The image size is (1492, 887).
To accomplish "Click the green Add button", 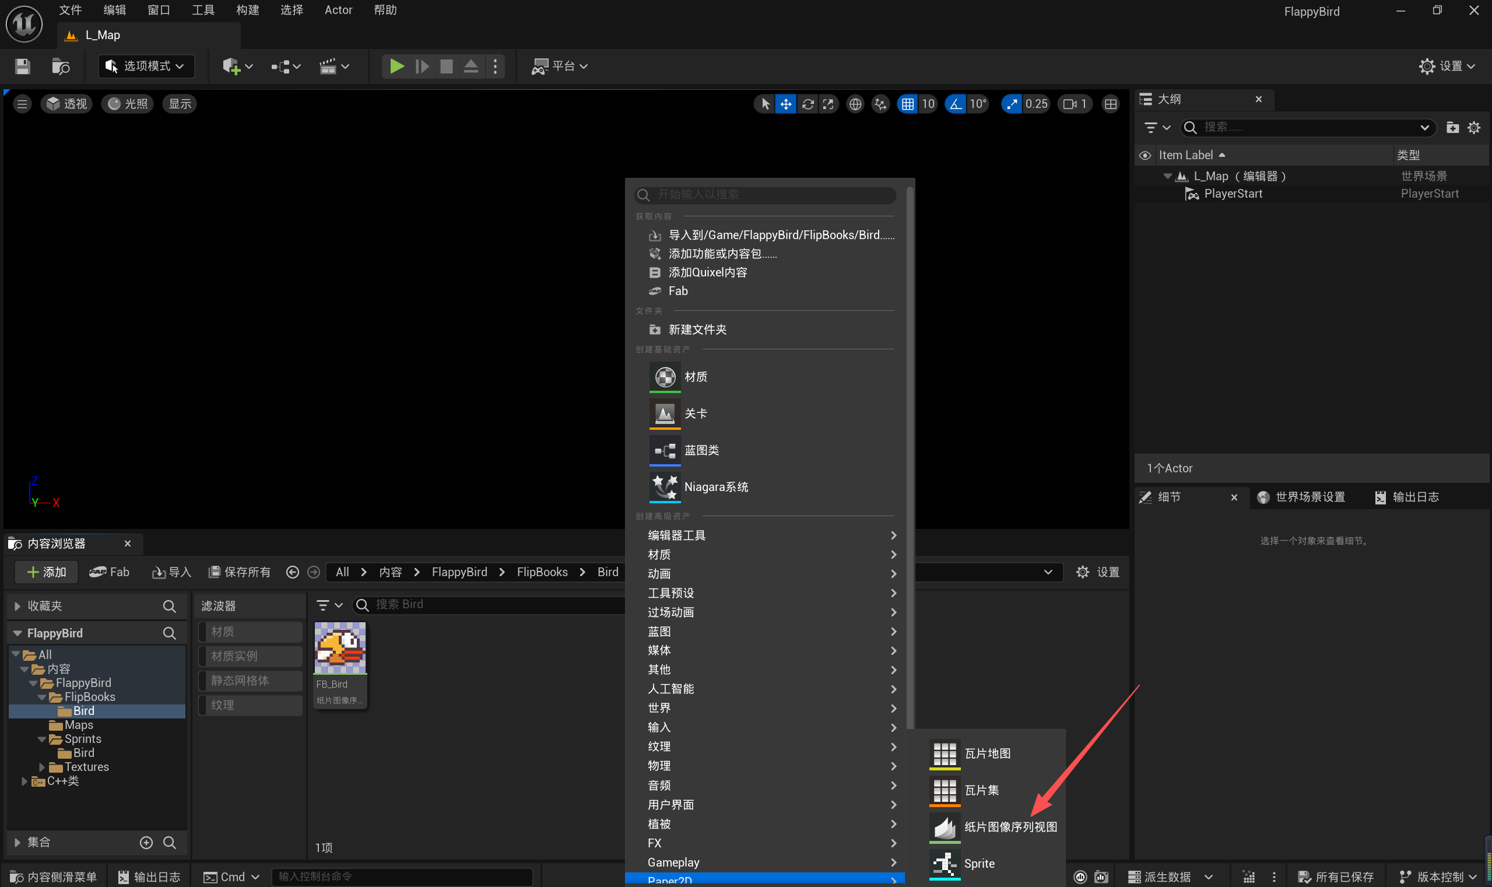I will click(47, 572).
